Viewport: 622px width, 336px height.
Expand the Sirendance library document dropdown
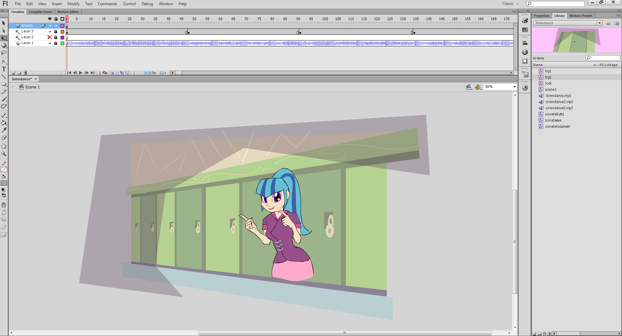tap(599, 23)
